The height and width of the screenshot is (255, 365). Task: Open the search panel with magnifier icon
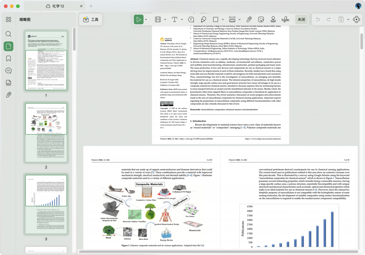click(x=9, y=34)
